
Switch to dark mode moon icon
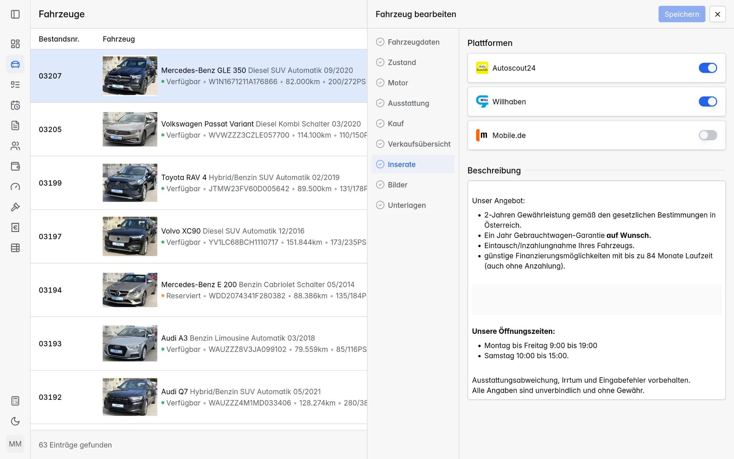click(x=15, y=421)
